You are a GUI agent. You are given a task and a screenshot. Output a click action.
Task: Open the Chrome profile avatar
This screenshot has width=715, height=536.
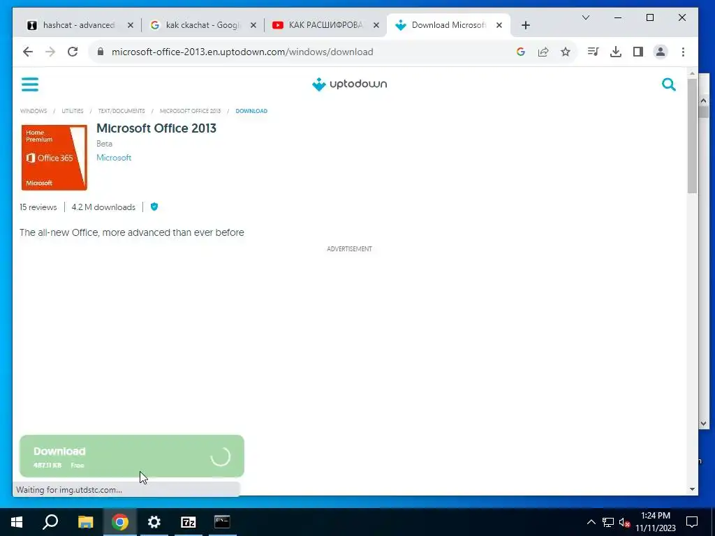661,52
